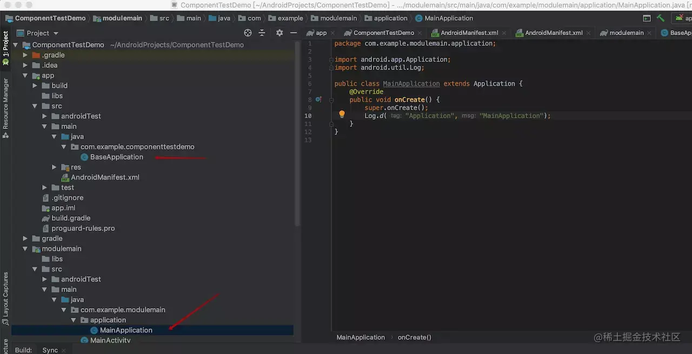
Task: Expand the build folder under app
Action: (x=35, y=85)
